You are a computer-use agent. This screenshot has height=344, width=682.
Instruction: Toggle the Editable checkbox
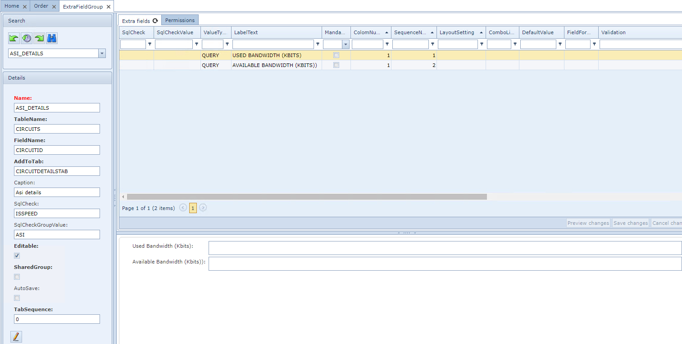17,255
